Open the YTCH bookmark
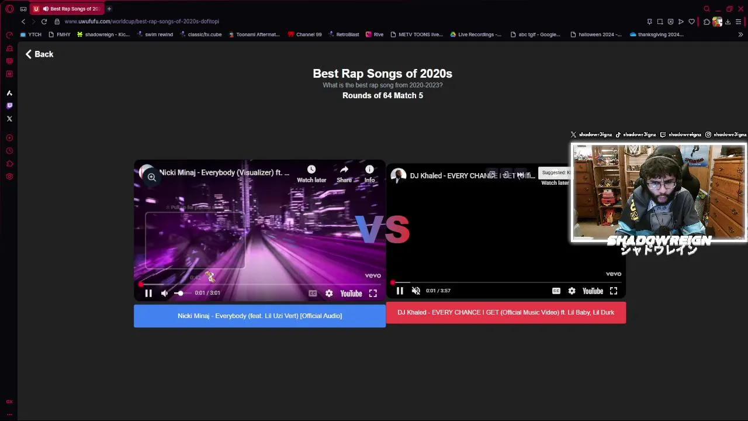The height and width of the screenshot is (421, 748). click(31, 34)
